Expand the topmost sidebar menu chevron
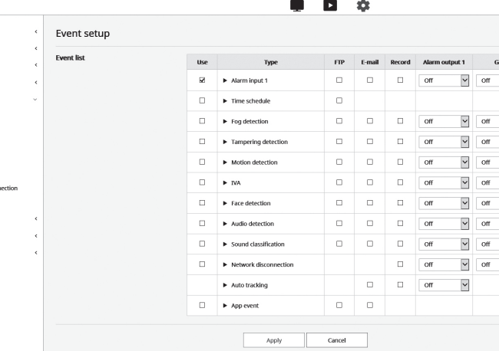The image size is (499, 351). tap(36, 31)
